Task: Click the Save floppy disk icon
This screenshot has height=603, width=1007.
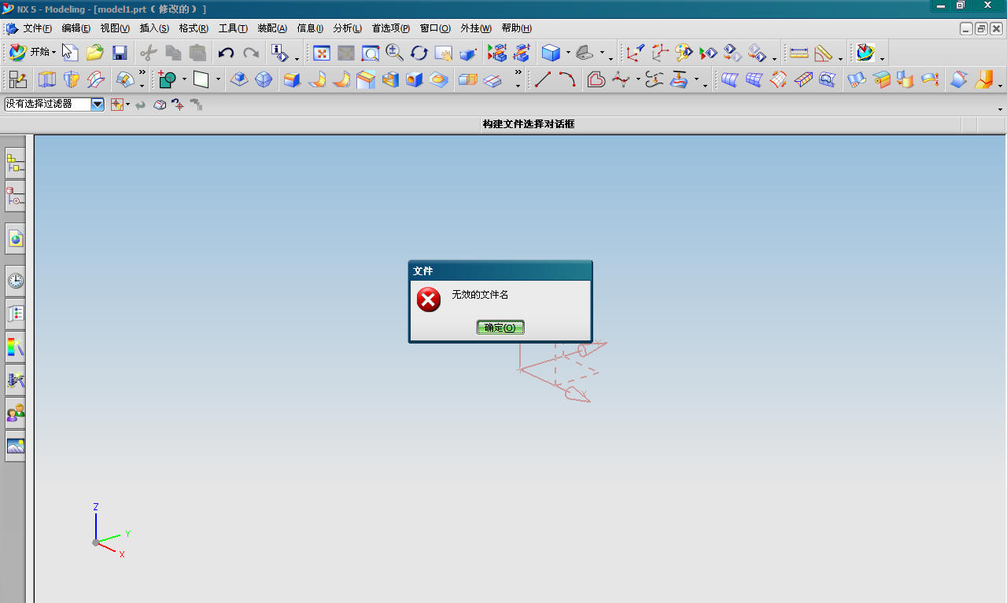Action: 120,53
